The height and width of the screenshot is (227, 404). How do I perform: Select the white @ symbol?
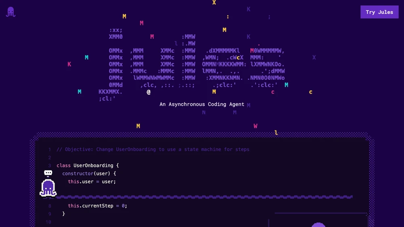[148, 92]
